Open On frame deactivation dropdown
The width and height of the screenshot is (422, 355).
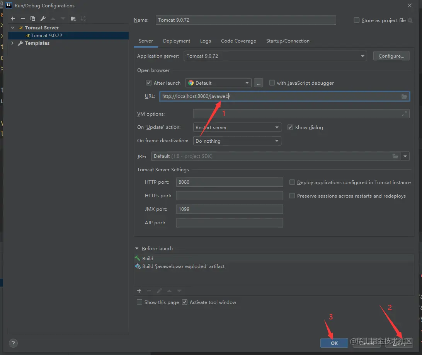point(237,141)
